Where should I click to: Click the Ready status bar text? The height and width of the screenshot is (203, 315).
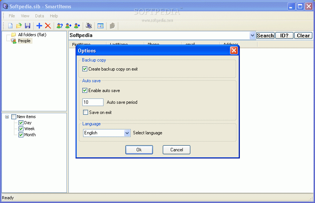tap(8, 198)
